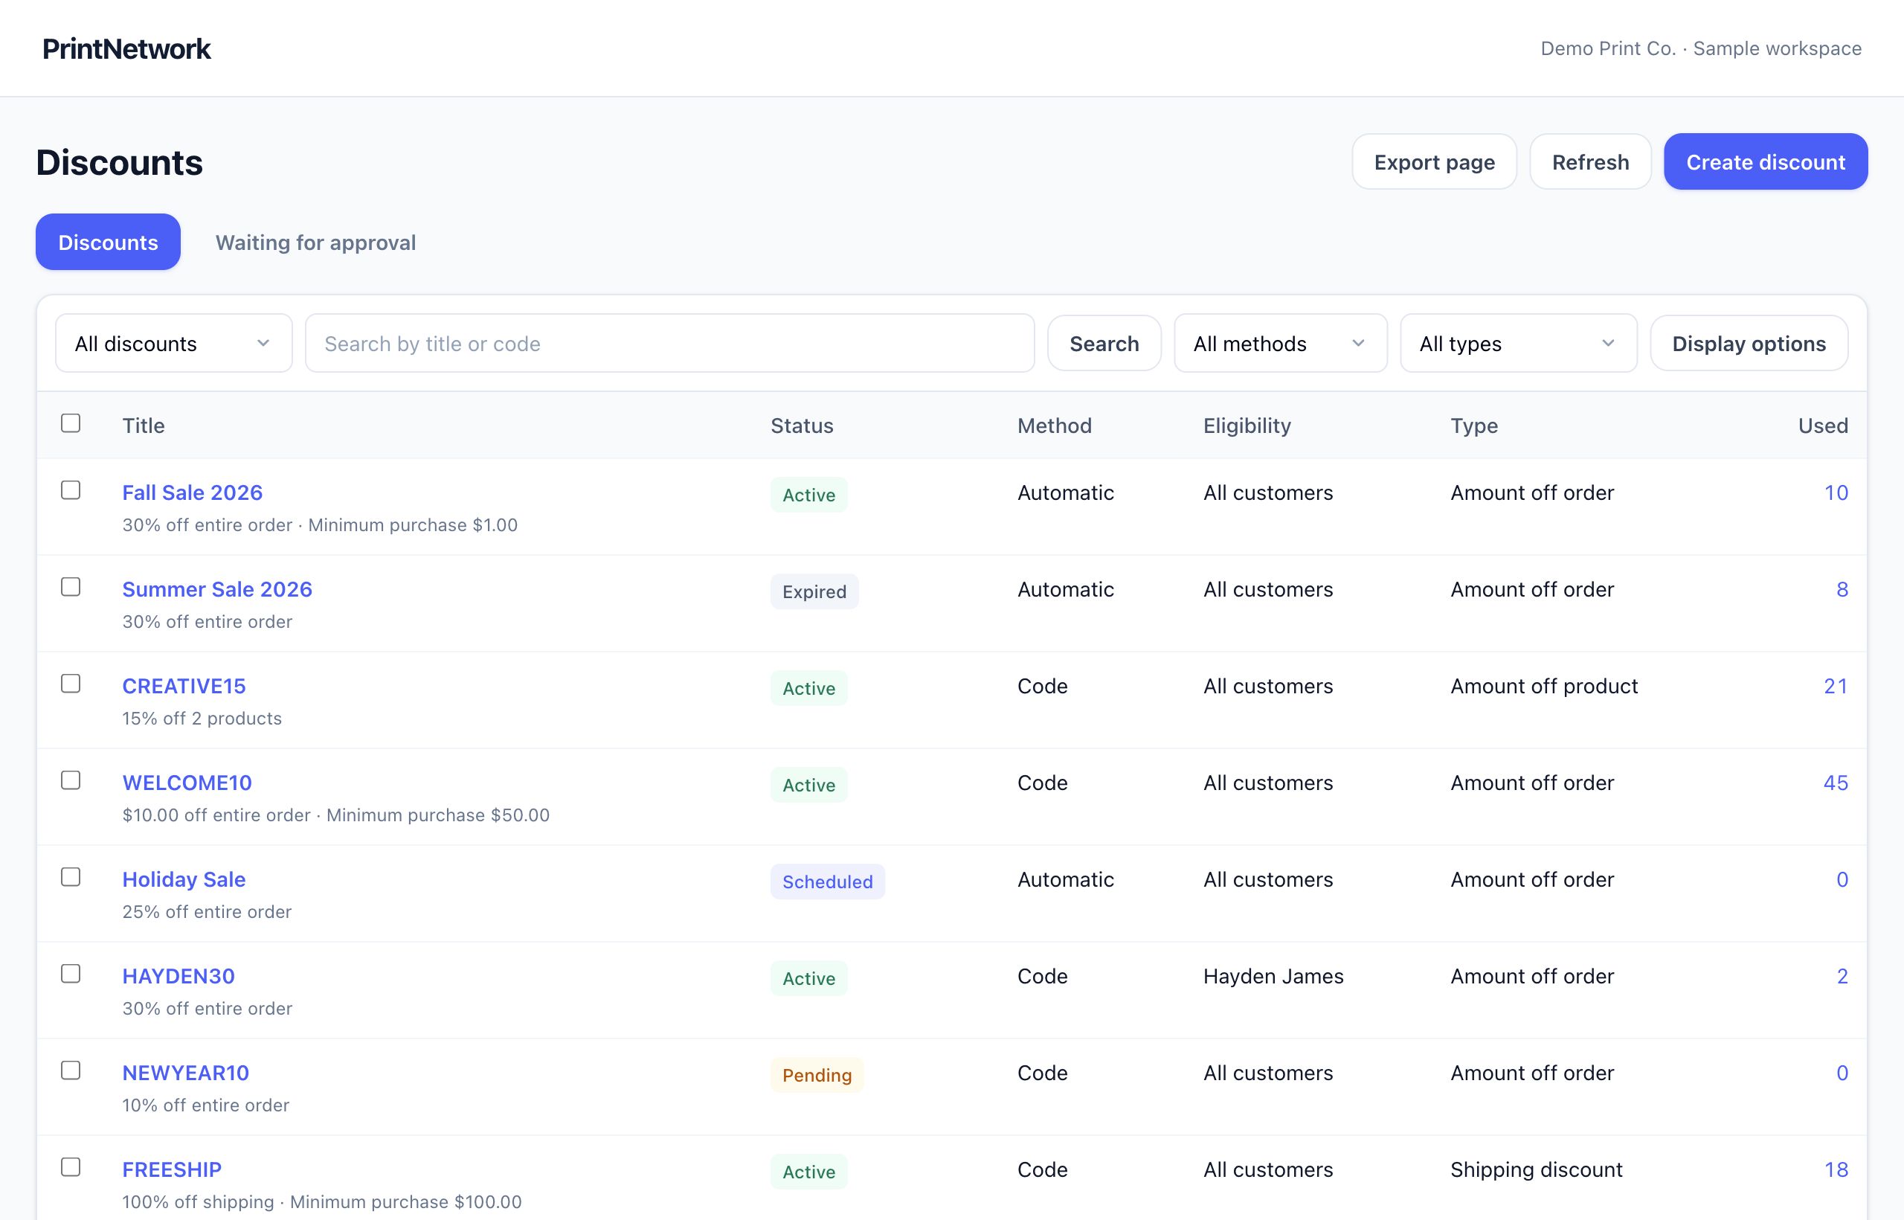Image resolution: width=1904 pixels, height=1220 pixels.
Task: Click the used count 10 for Fall Sale
Action: tap(1836, 492)
